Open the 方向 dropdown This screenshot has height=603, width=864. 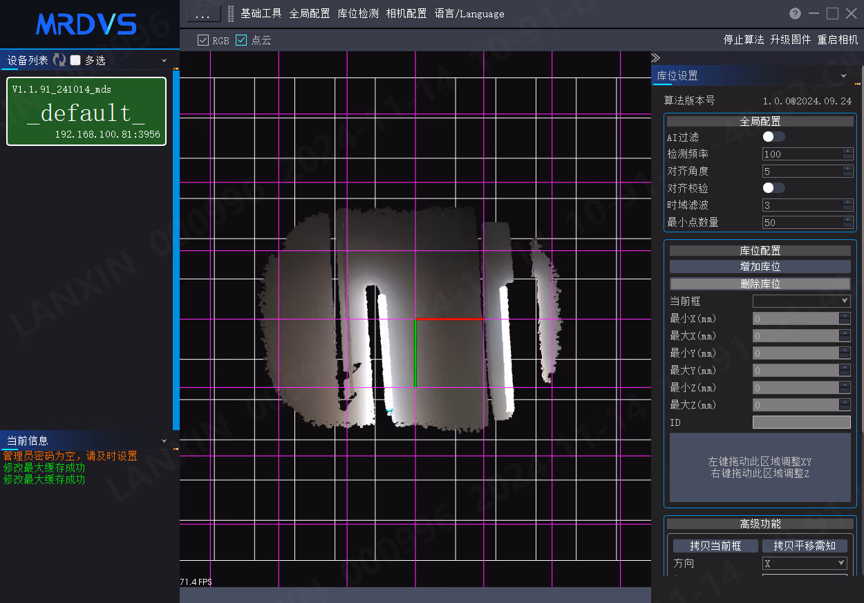click(x=805, y=563)
